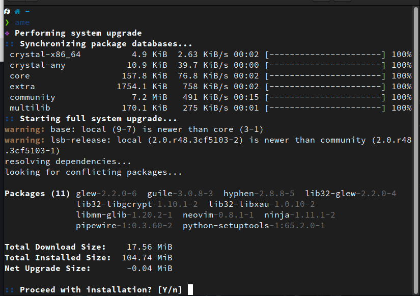Click 'Synchronizing package databases...' line
The width and height of the screenshot is (420, 296).
click(106, 44)
